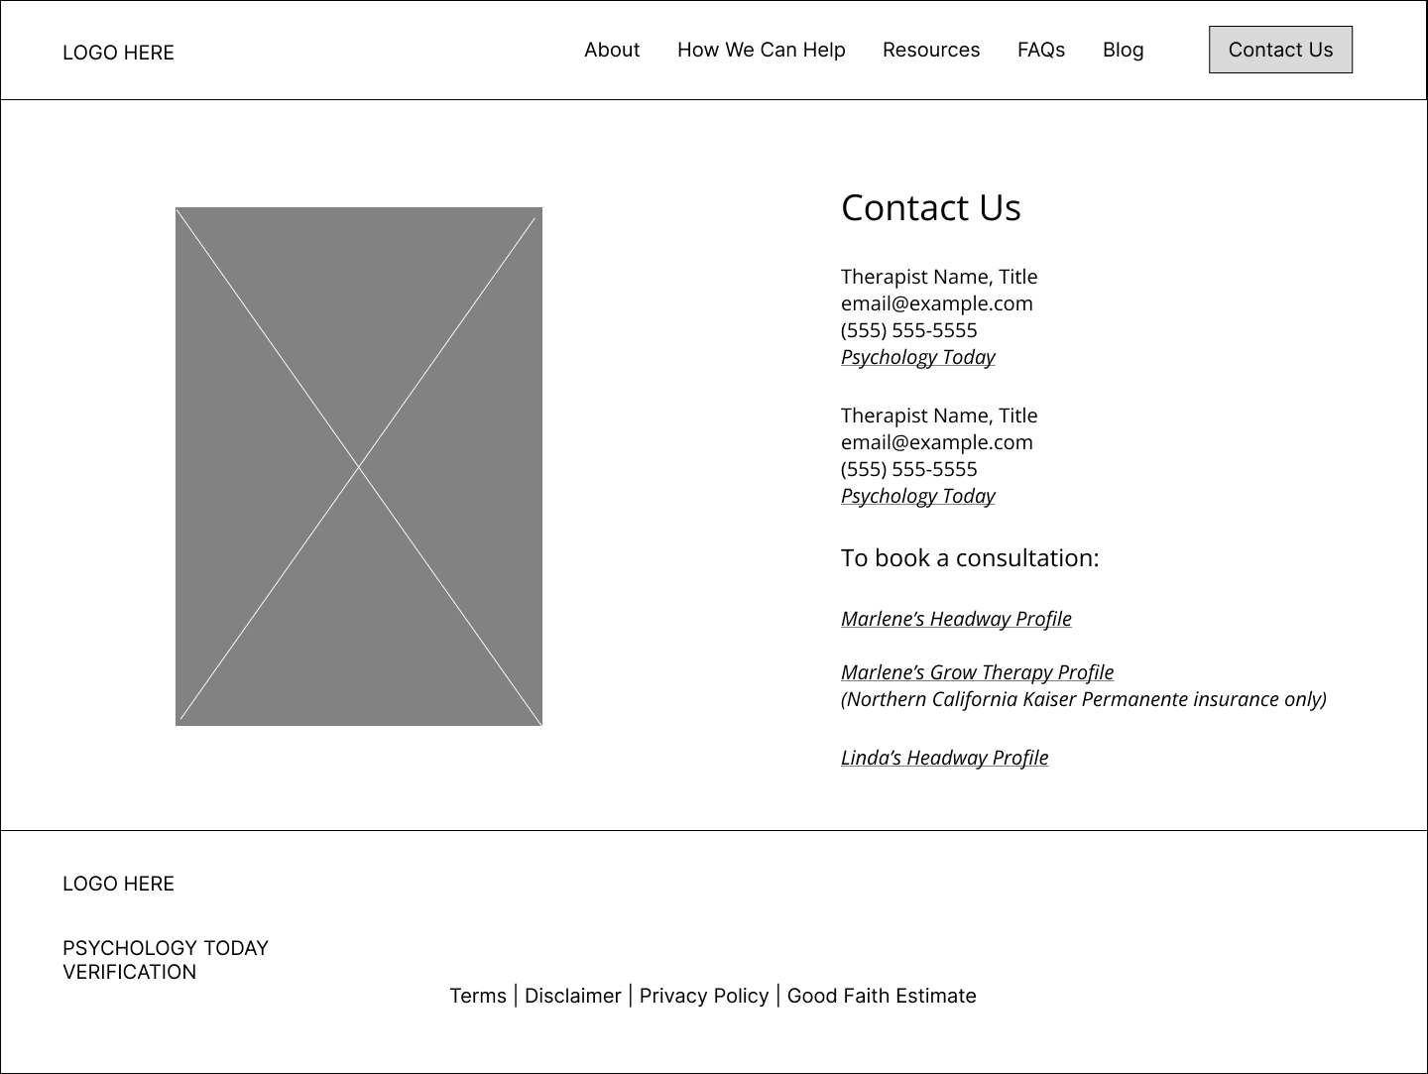Click the footer LOGO HERE placeholder
Viewport: 1428px width, 1074px height.
pyautogui.click(x=118, y=884)
